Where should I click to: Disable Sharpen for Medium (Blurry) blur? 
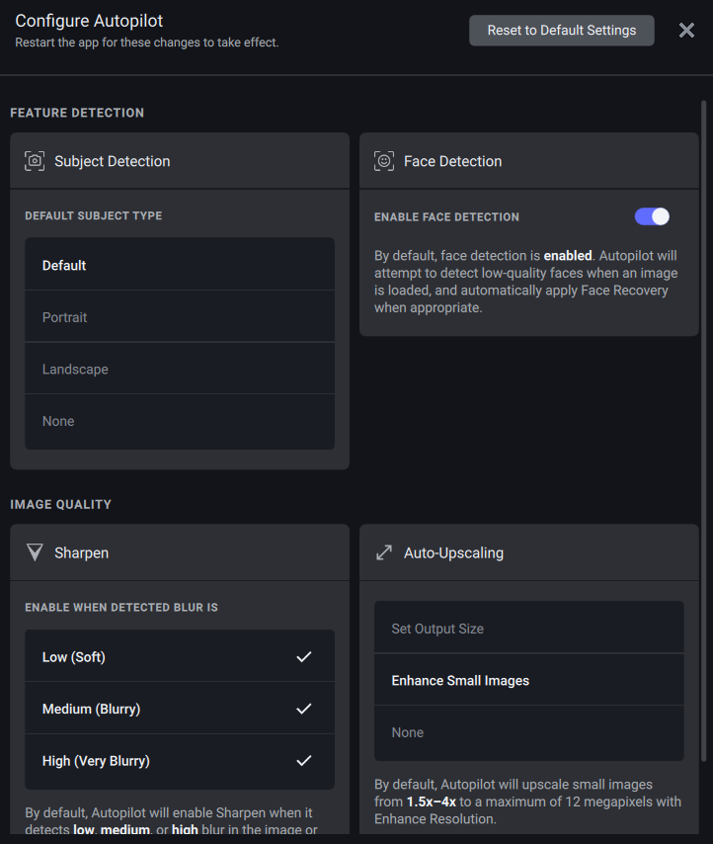click(180, 709)
